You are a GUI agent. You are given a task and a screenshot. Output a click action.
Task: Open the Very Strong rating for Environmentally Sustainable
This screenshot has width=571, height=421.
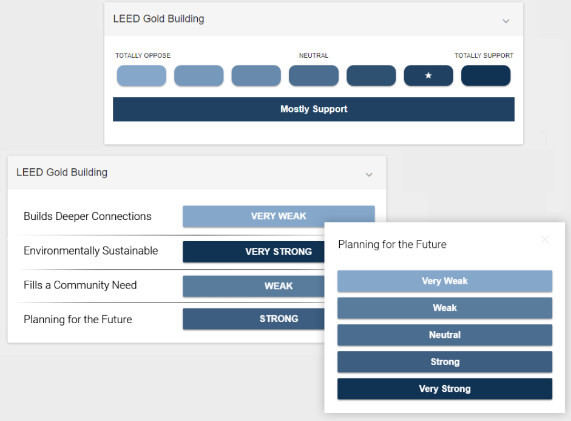click(x=254, y=252)
